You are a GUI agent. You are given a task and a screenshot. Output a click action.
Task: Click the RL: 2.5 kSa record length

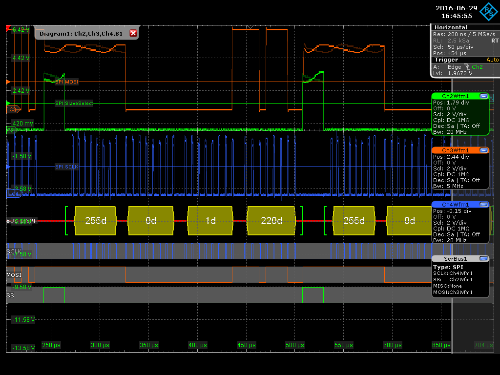pyautogui.click(x=451, y=41)
